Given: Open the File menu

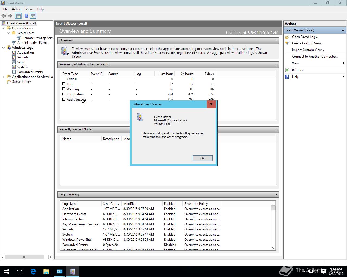Looking at the screenshot, I should 5,9.
